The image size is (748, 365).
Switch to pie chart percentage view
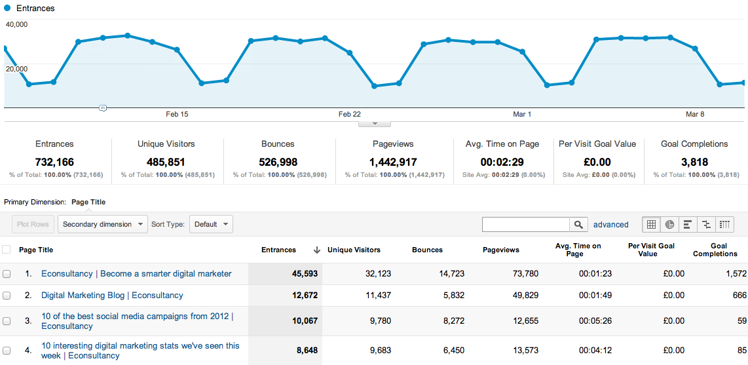(669, 224)
